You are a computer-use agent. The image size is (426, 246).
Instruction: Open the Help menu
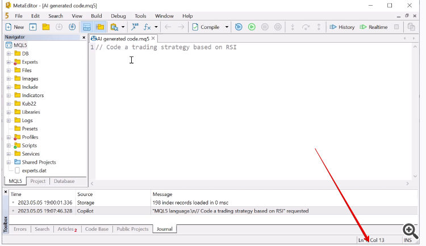click(187, 16)
